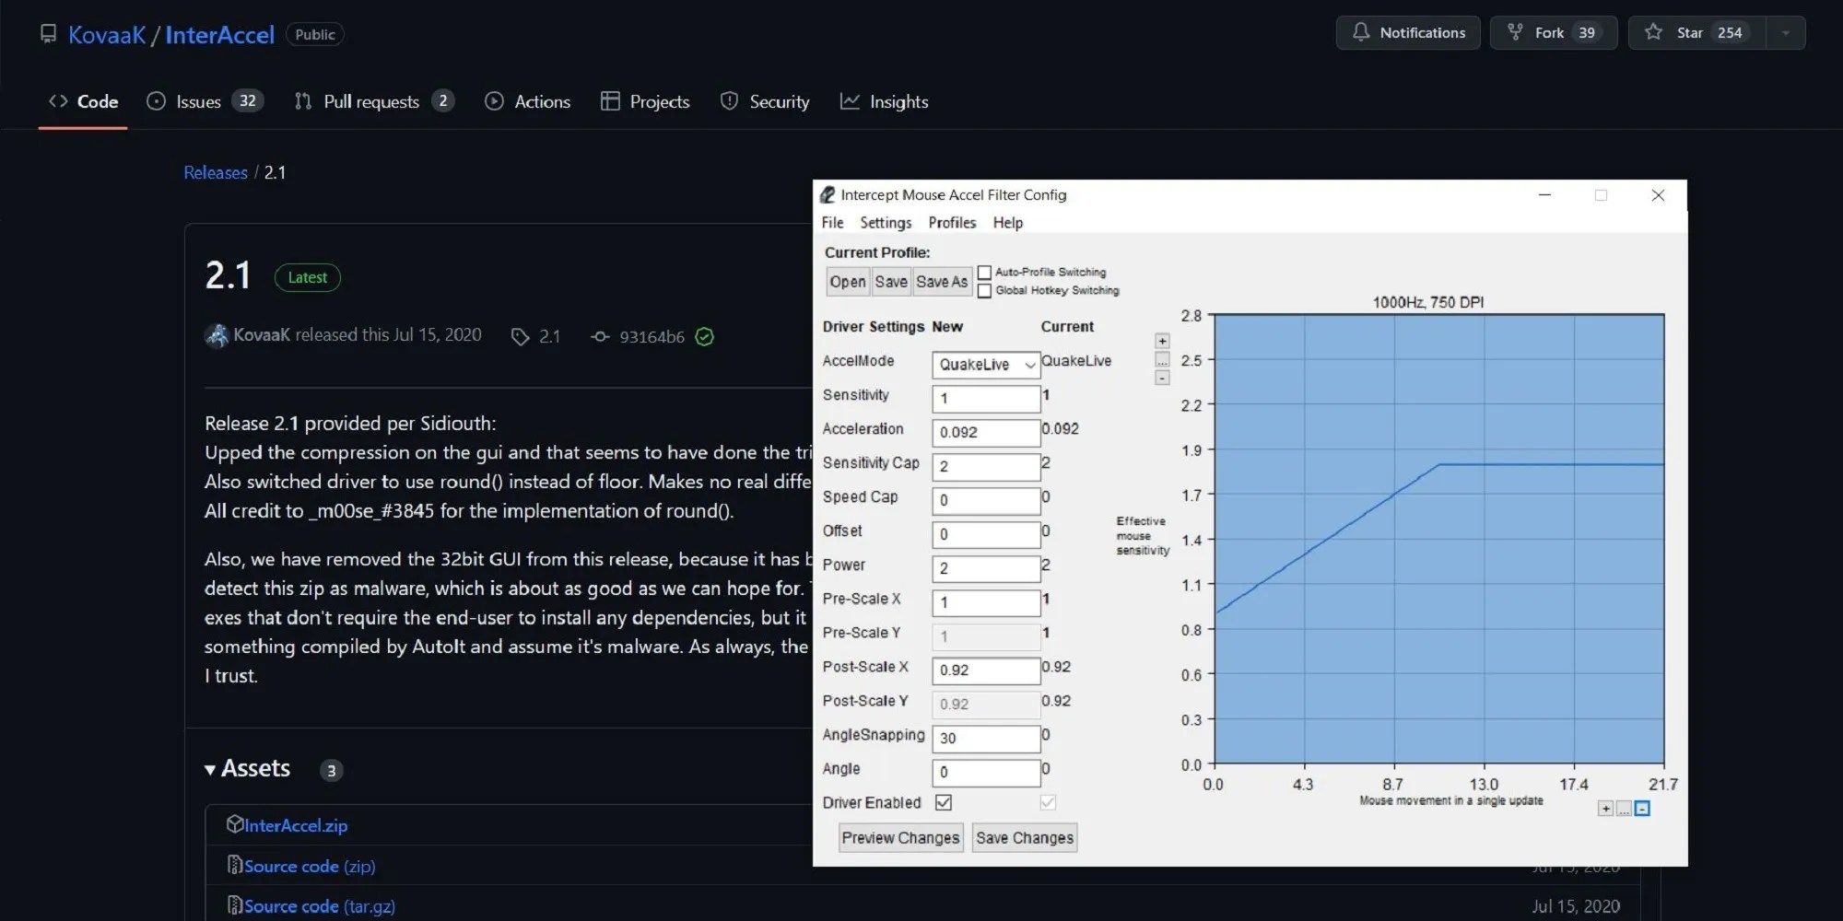The height and width of the screenshot is (921, 1843).
Task: Click the Offset input field
Action: (x=986, y=535)
